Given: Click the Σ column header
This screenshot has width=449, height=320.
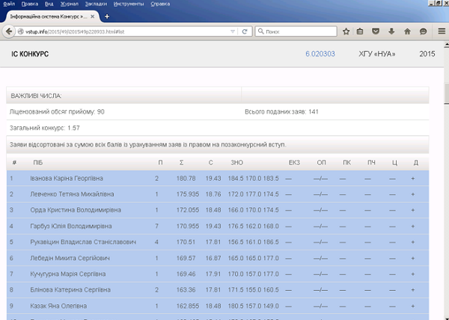Looking at the screenshot, I should [x=182, y=162].
